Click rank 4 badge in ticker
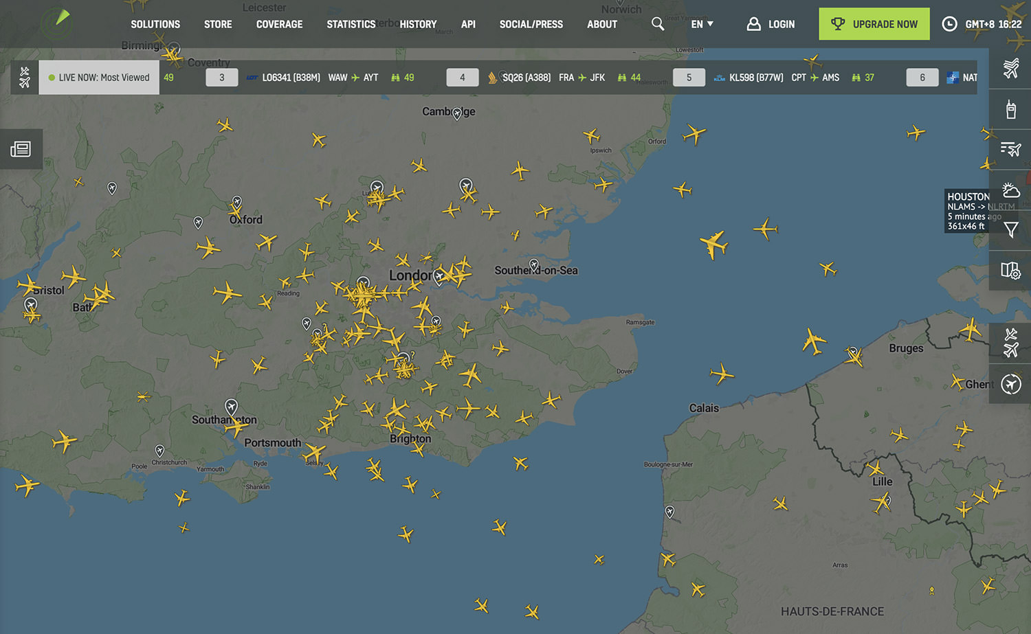The image size is (1031, 634). tap(463, 78)
